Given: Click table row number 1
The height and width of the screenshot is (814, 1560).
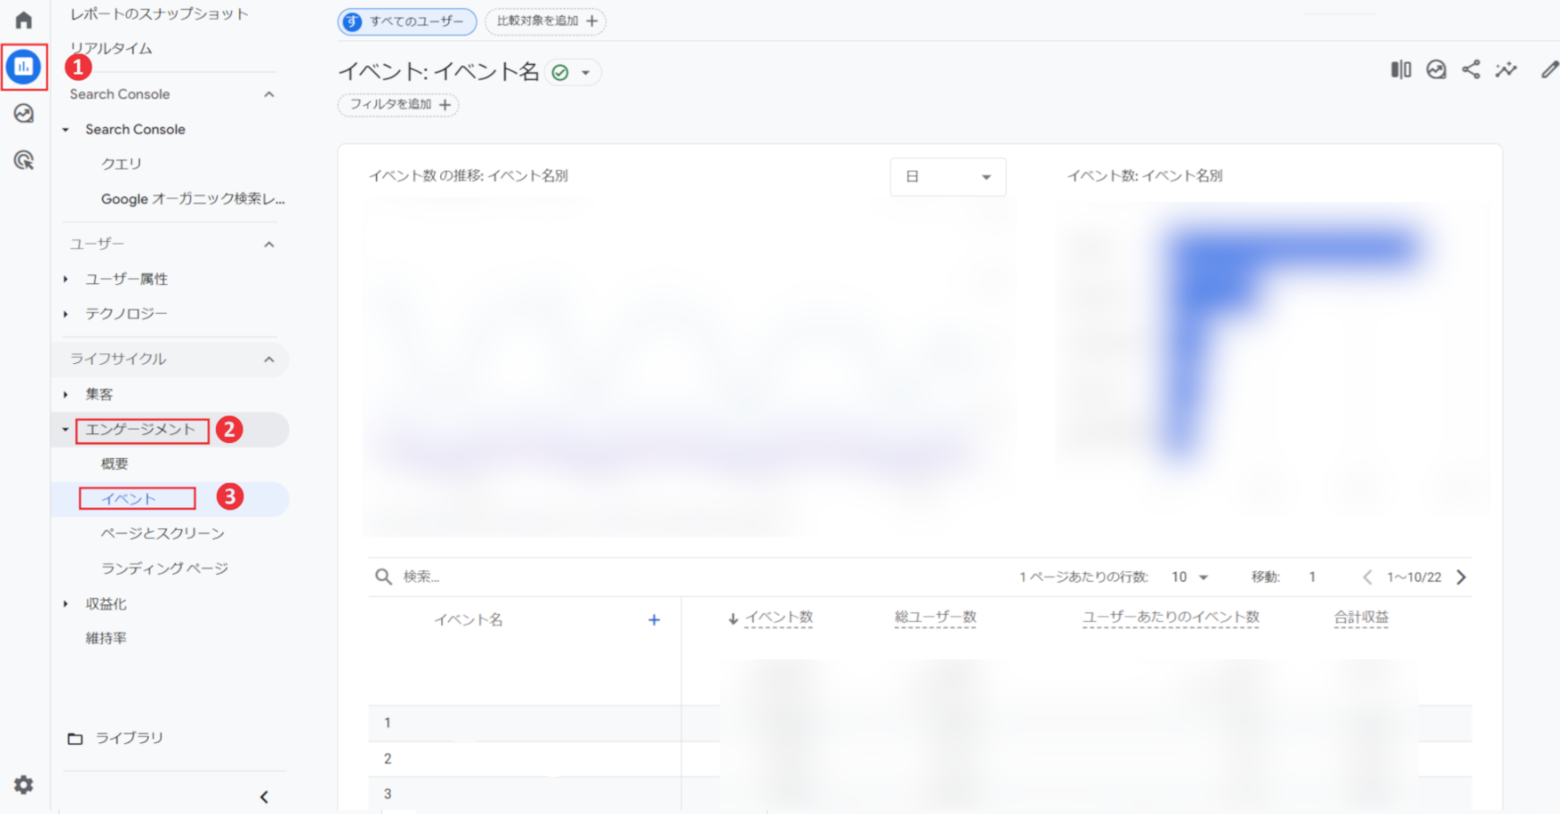Looking at the screenshot, I should click(387, 723).
